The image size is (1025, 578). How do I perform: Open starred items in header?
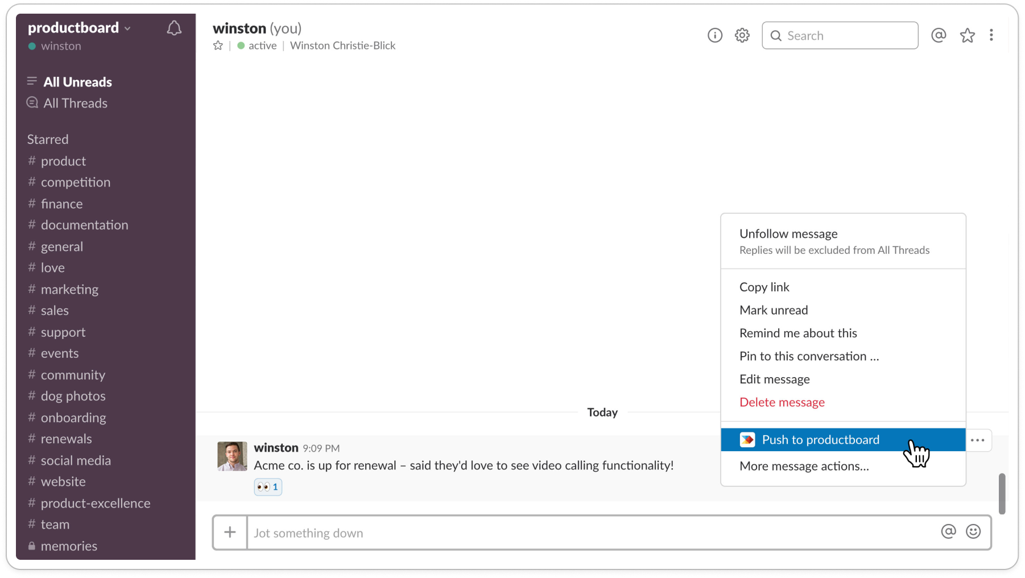tap(967, 35)
